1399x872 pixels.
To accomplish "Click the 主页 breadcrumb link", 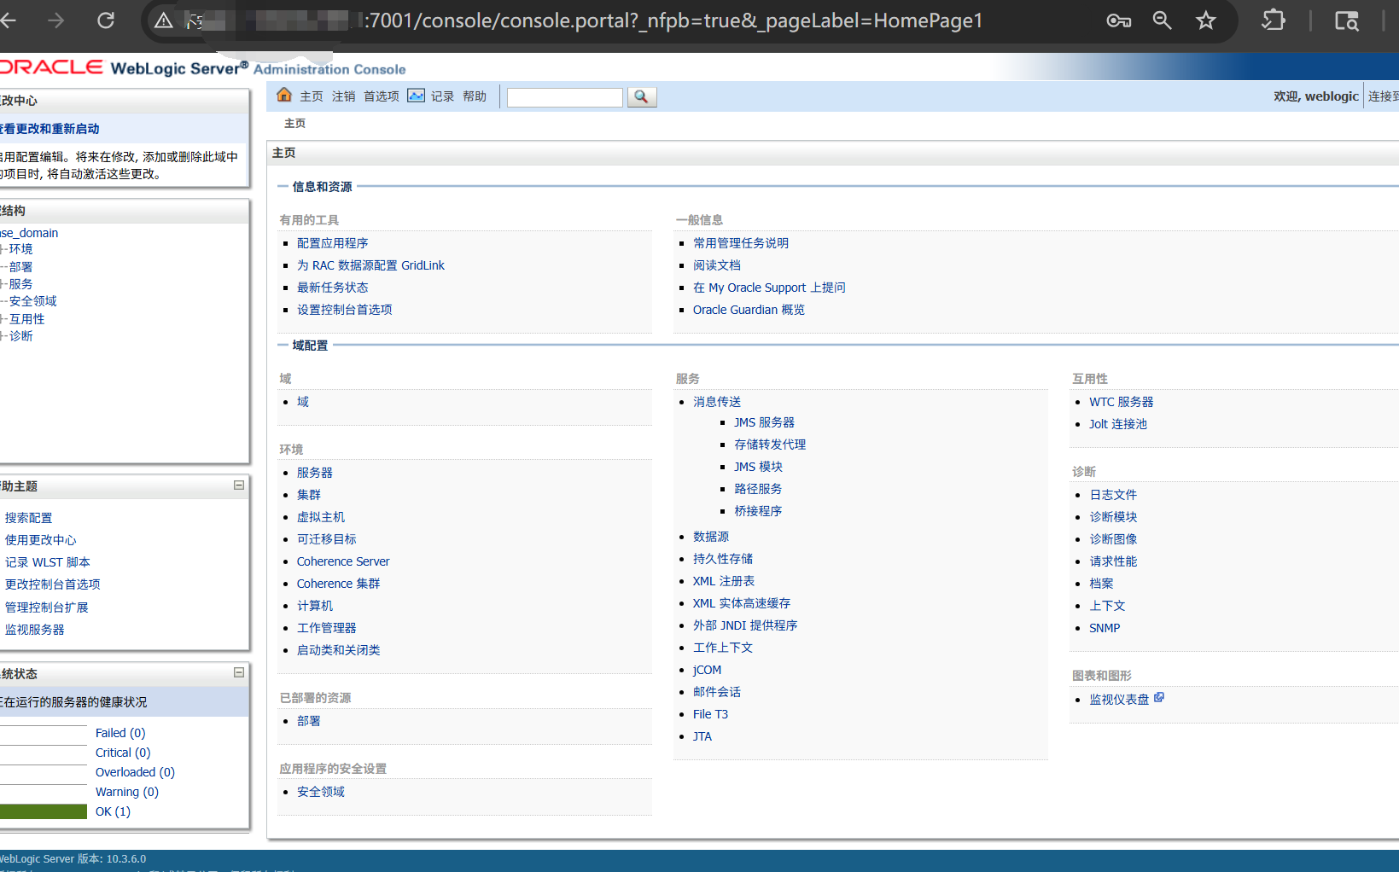I will 294,124.
